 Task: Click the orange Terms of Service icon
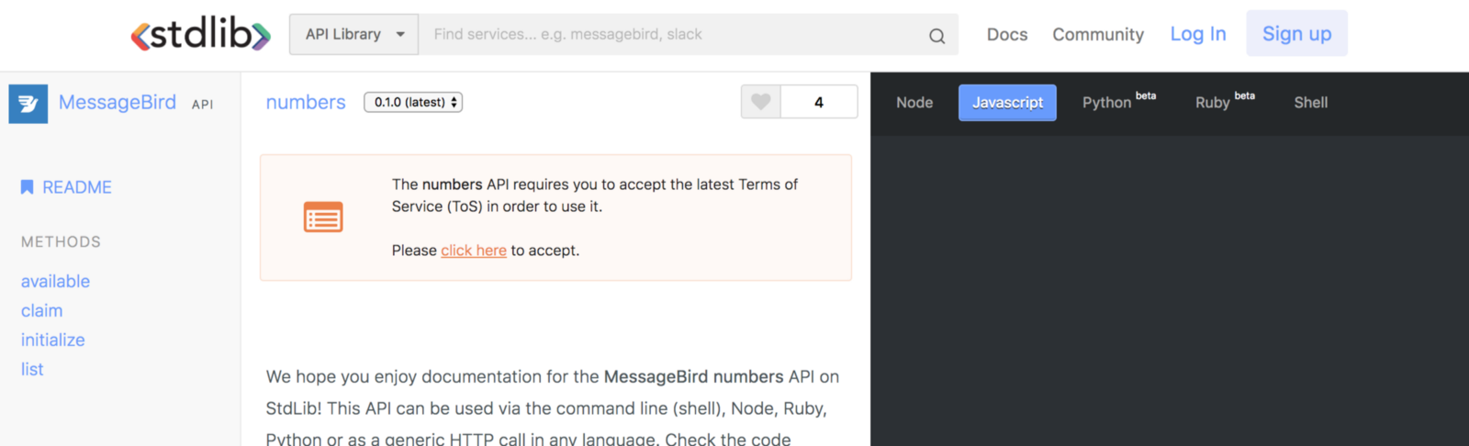pyautogui.click(x=323, y=217)
